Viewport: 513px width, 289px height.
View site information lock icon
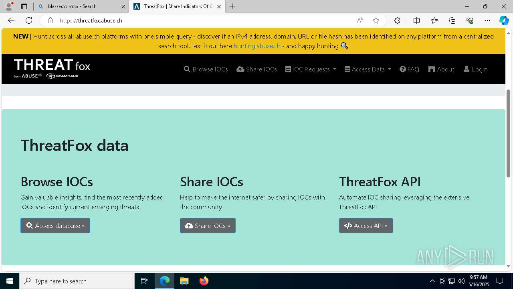click(x=50, y=20)
